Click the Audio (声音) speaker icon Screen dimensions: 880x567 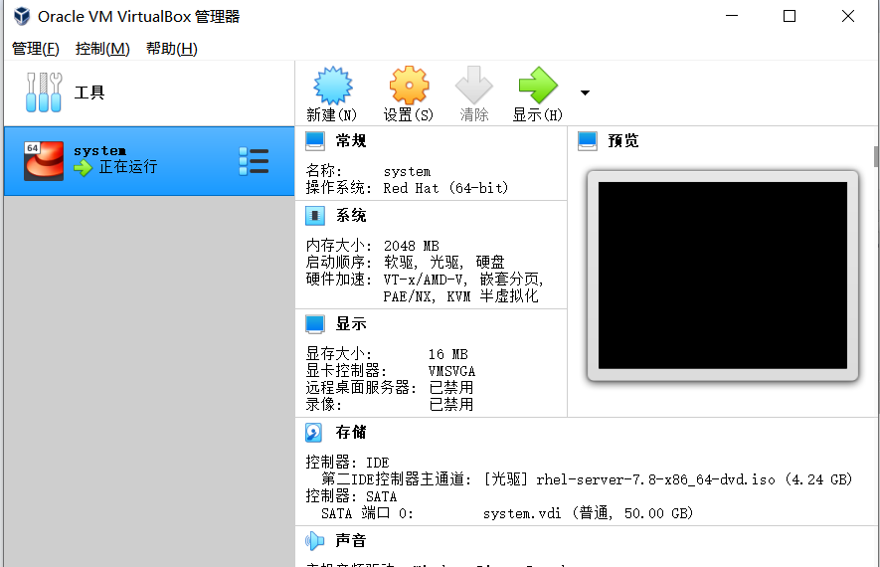point(315,540)
